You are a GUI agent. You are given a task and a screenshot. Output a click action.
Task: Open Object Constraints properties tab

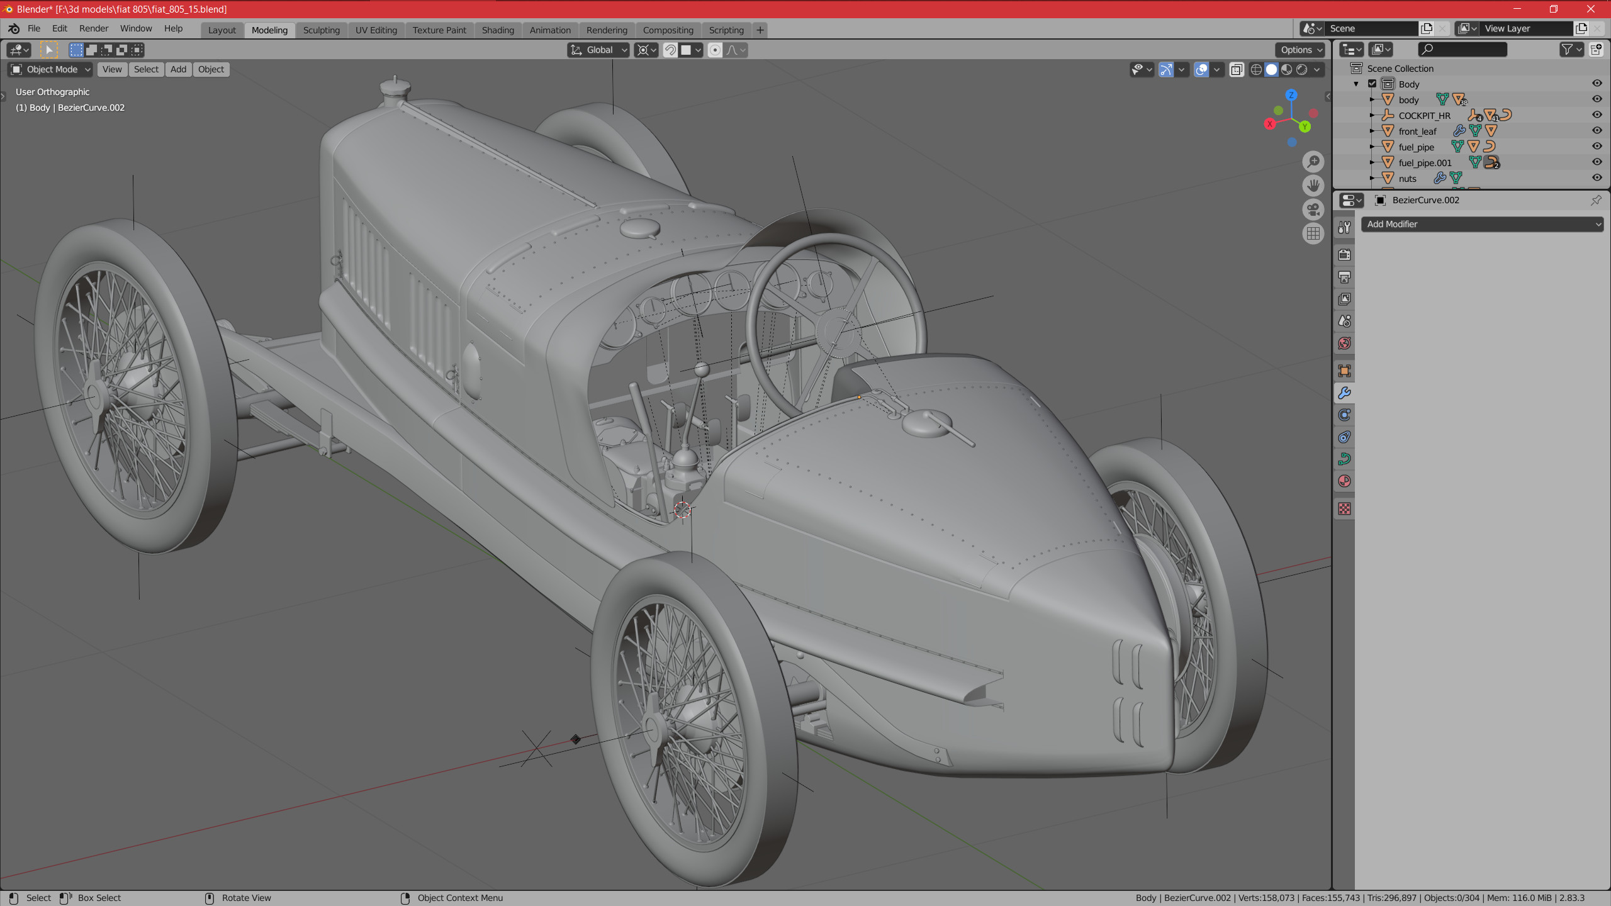point(1345,437)
